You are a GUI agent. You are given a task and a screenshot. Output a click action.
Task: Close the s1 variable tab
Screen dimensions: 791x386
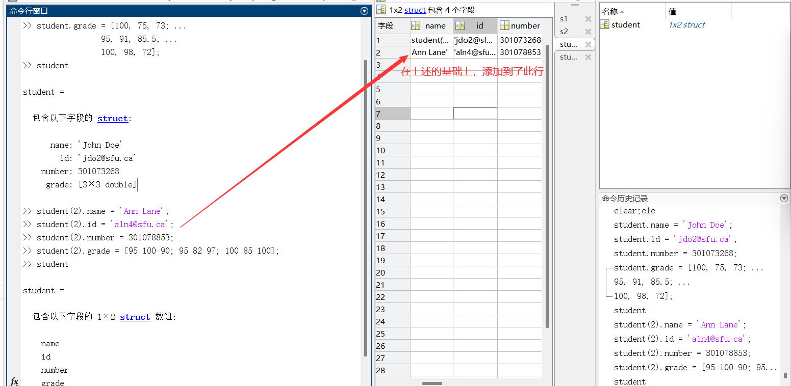click(x=588, y=19)
